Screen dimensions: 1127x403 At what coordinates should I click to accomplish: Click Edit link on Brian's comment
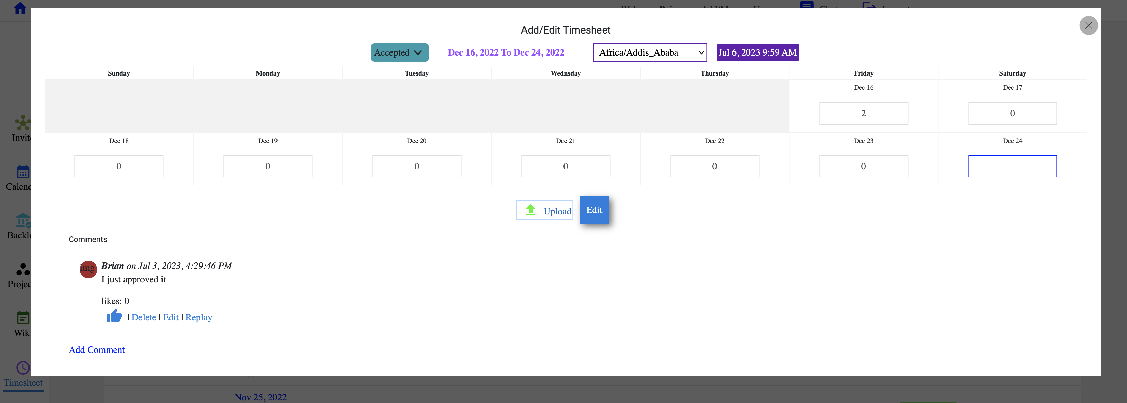tap(171, 317)
